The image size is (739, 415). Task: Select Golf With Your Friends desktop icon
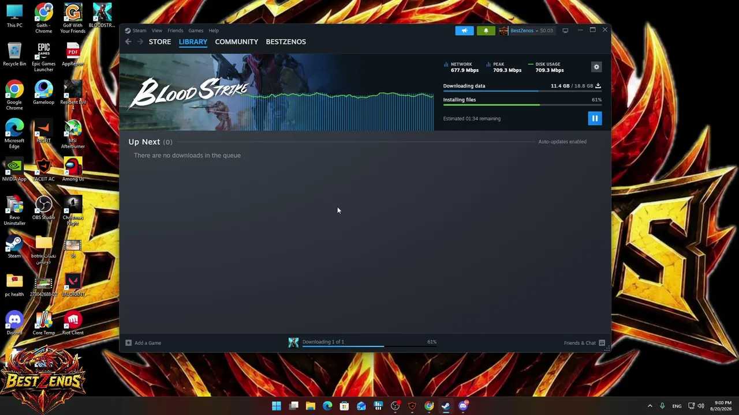73,18
